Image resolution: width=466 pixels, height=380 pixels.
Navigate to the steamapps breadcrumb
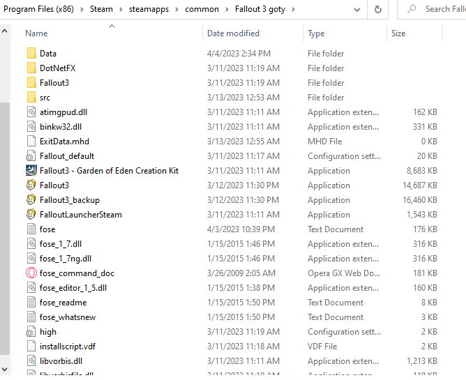(149, 9)
